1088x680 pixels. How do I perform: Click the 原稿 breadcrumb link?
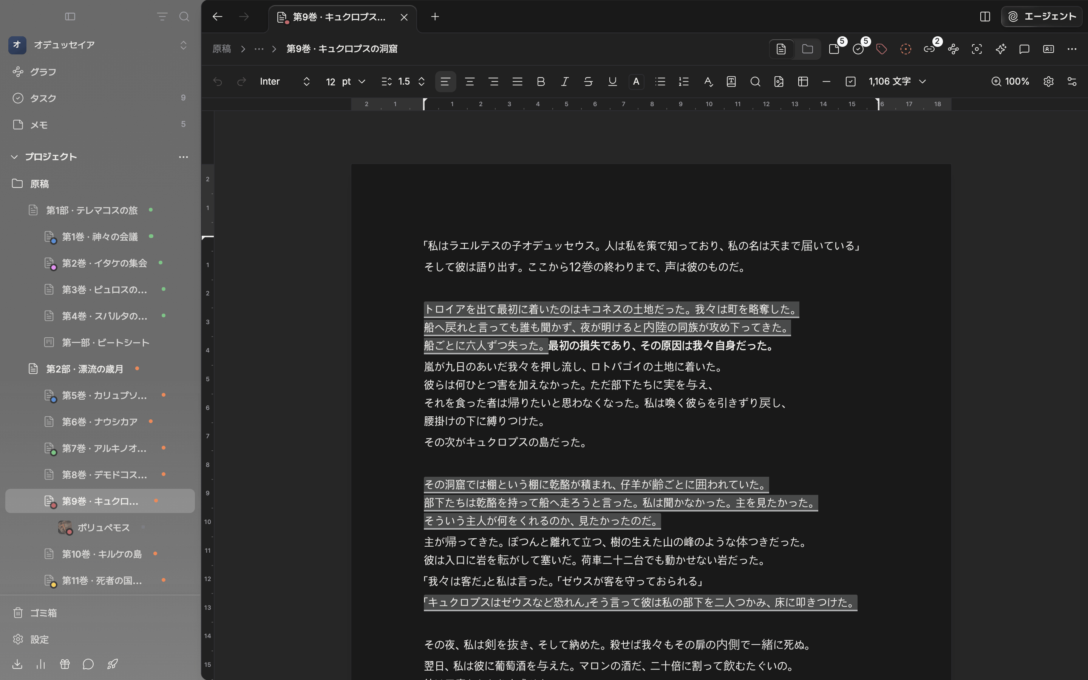coord(222,49)
